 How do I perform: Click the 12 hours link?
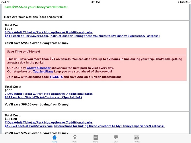tap(113, 59)
